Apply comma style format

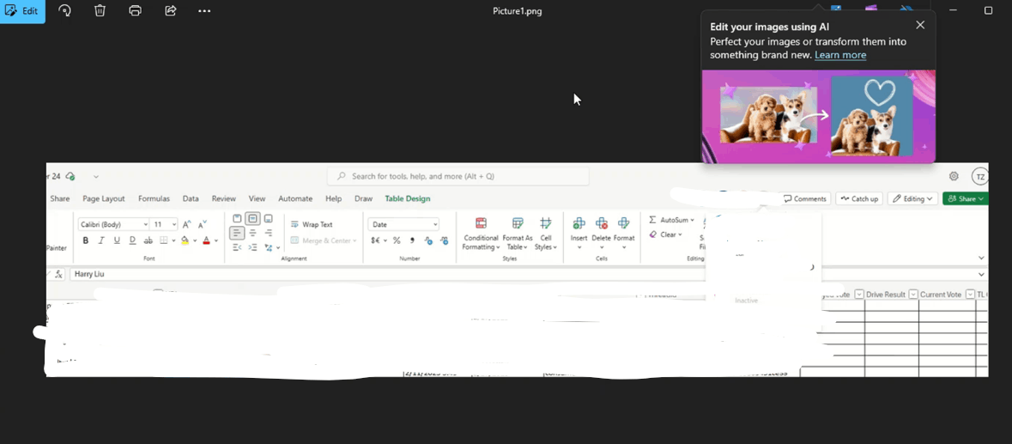pos(412,240)
